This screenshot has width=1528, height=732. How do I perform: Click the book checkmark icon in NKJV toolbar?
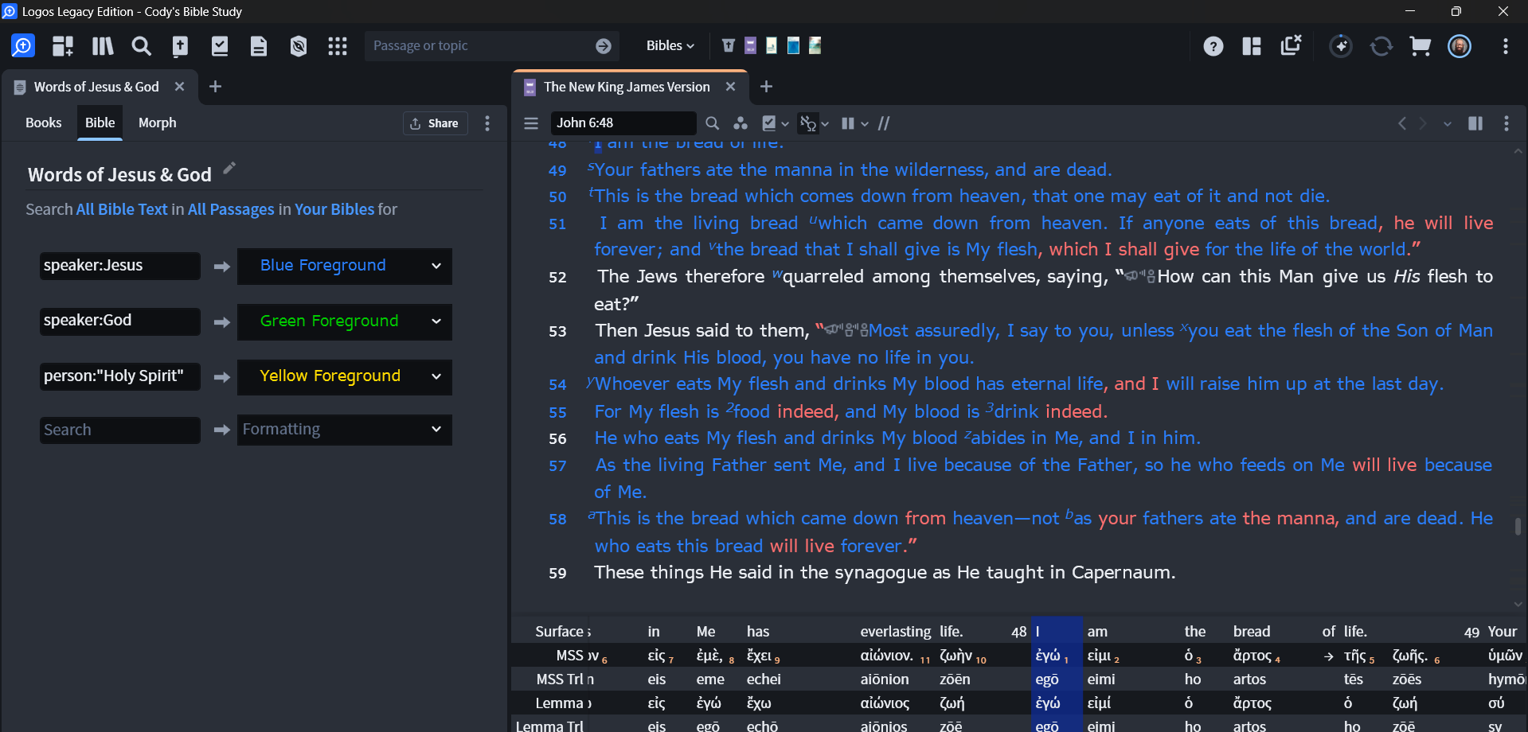pos(769,123)
